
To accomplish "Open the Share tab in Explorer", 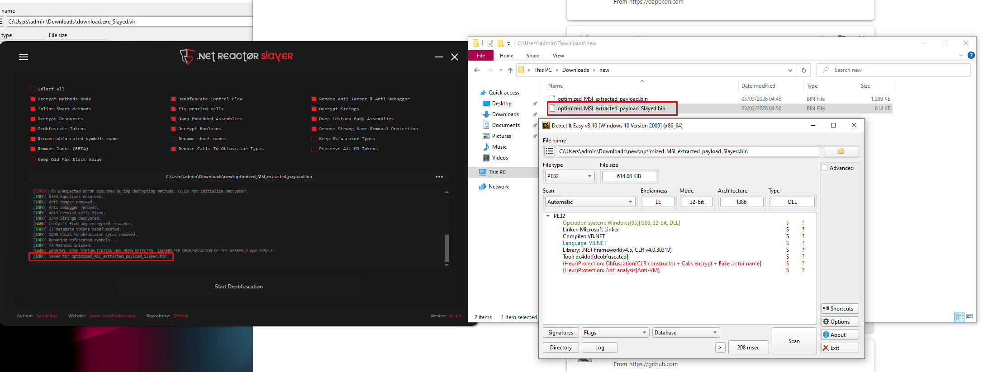I will pos(533,56).
